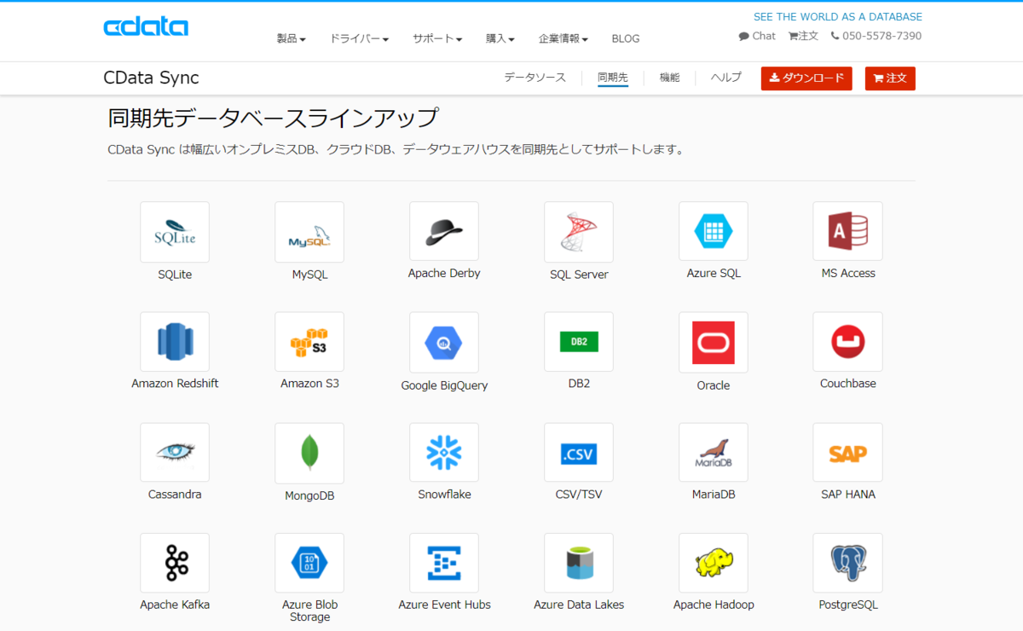Click the Cassandra eye icon
This screenshot has width=1023, height=631.
click(x=175, y=452)
